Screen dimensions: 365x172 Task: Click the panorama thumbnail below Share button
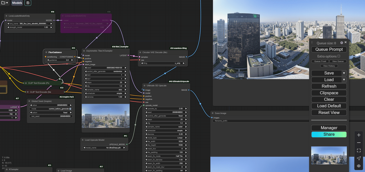tap(329, 155)
